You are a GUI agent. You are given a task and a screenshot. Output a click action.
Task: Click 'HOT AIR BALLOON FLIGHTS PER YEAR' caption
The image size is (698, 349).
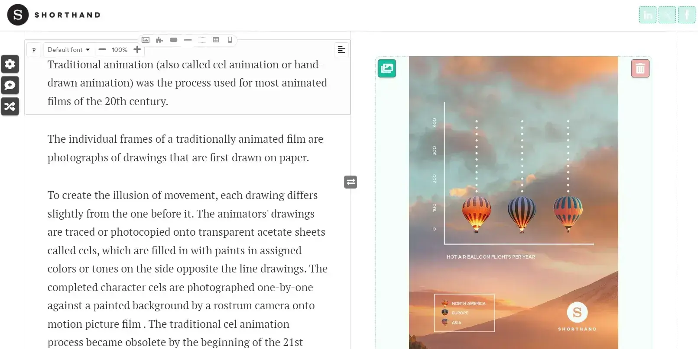490,257
